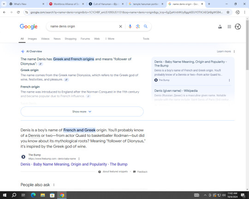Open File Explorer from taskbar

click(43, 195)
